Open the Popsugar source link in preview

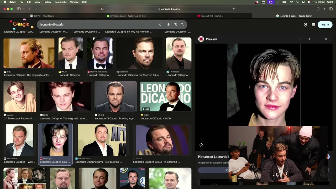pyautogui.click(x=212, y=39)
